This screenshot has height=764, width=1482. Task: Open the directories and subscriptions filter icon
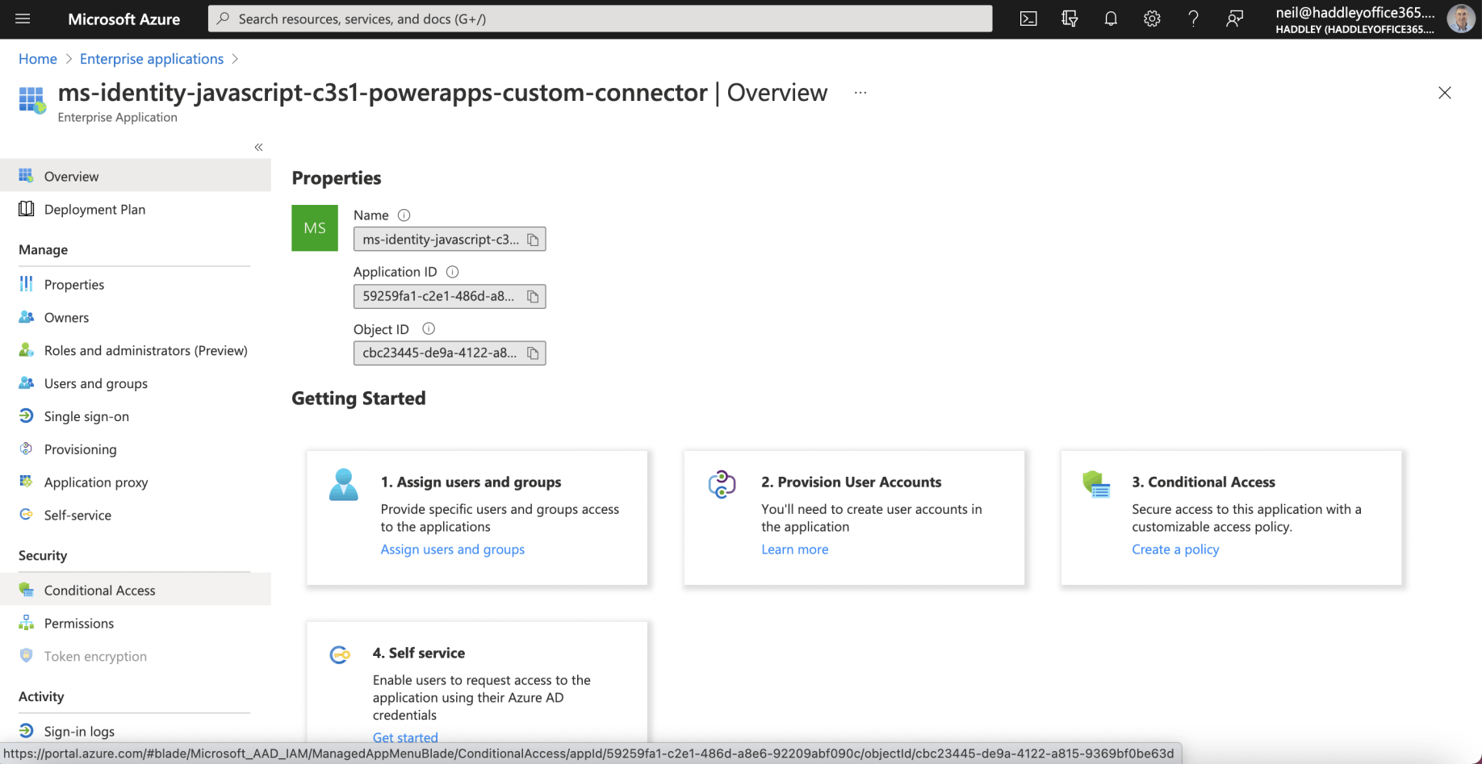pos(1070,19)
